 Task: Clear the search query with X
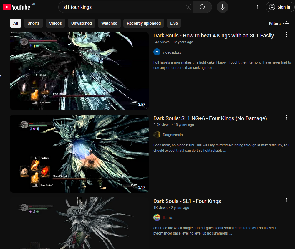tap(188, 7)
